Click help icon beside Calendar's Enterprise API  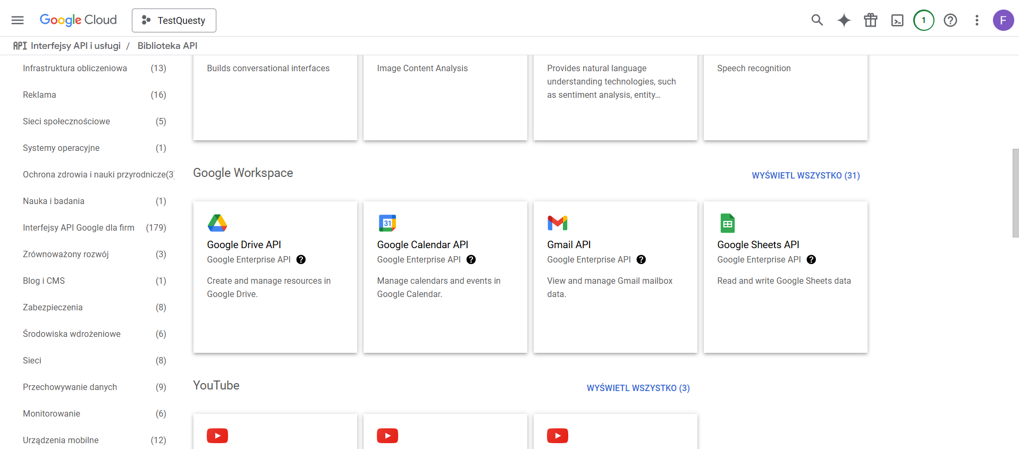point(471,259)
